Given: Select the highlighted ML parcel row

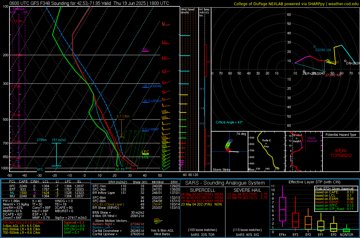Looking at the screenshot, I should [46, 193].
